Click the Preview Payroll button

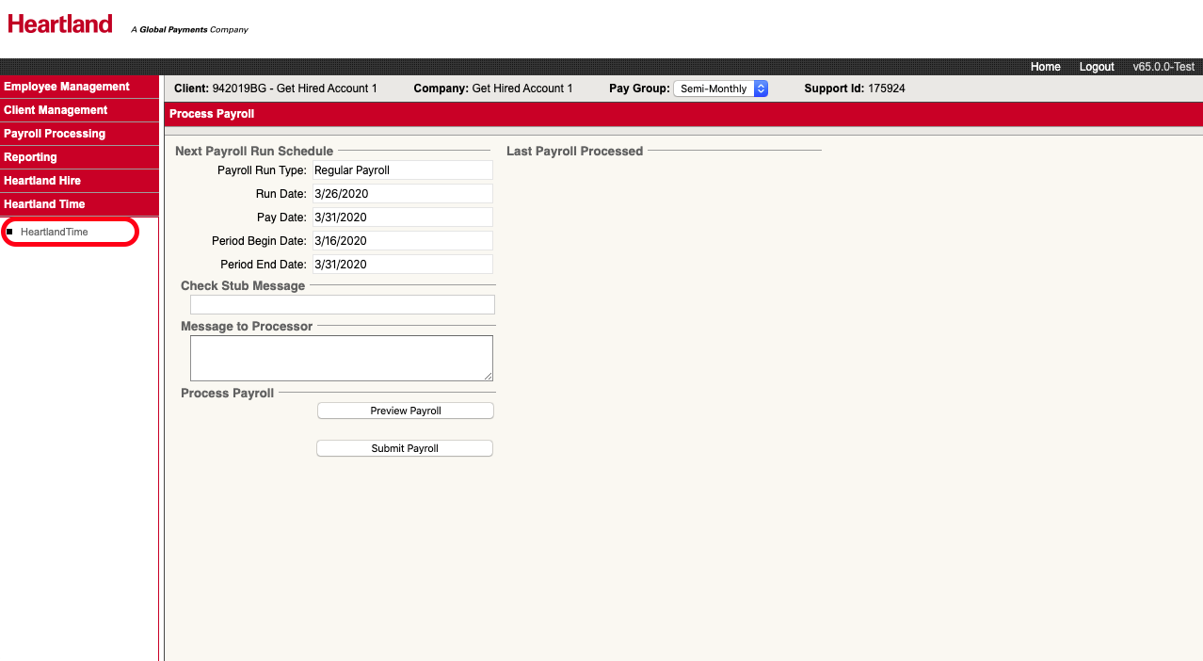coord(405,410)
